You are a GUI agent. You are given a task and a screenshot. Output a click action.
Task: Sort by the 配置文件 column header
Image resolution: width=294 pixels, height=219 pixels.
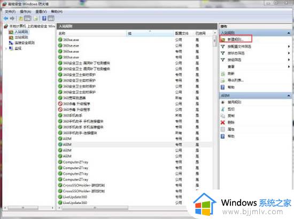pyautogui.click(x=184, y=33)
